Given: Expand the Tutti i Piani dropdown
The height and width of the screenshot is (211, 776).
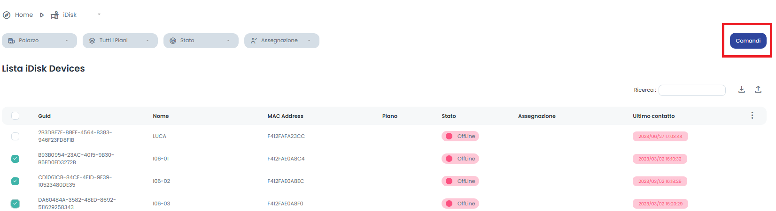Looking at the screenshot, I should 120,41.
